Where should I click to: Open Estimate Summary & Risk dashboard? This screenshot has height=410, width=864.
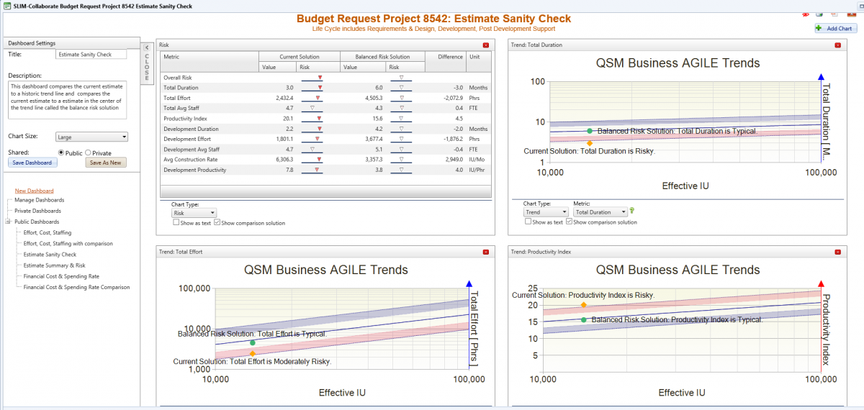coord(54,265)
